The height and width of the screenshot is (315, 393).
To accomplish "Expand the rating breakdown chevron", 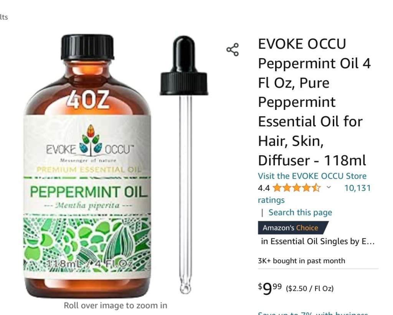I will tap(329, 187).
